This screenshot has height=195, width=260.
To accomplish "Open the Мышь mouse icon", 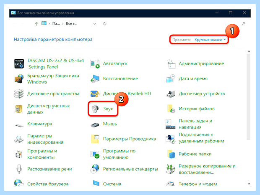I will (x=95, y=125).
